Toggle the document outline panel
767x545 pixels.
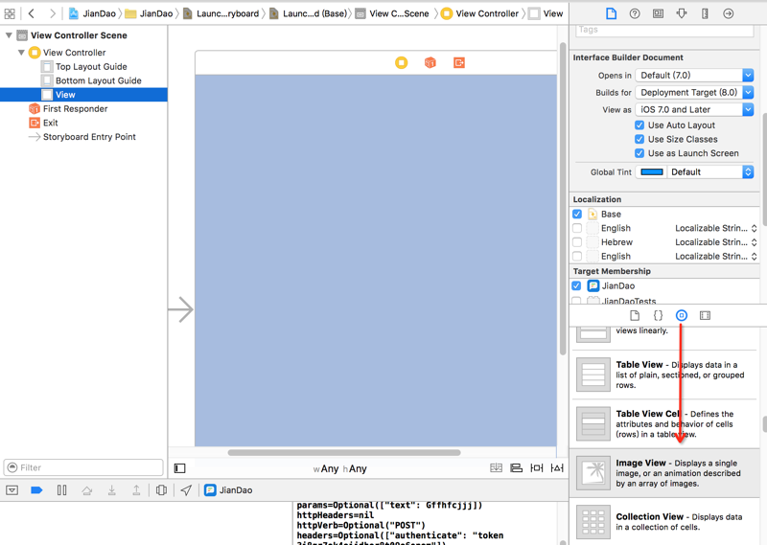click(179, 468)
